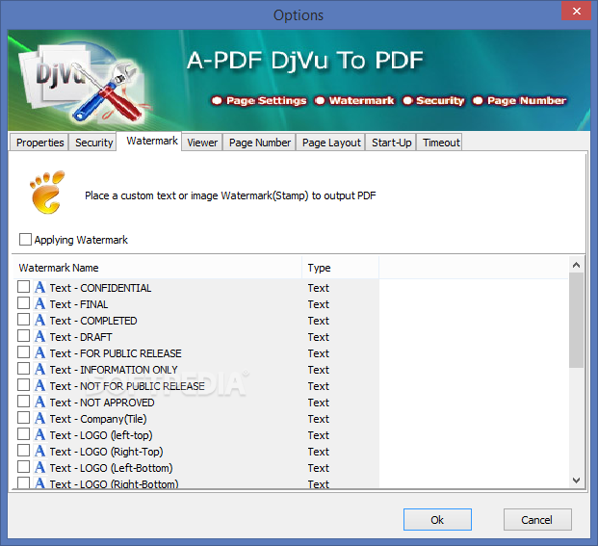Tick the Company(Tile) checkbox
This screenshot has width=598, height=546.
(x=24, y=418)
